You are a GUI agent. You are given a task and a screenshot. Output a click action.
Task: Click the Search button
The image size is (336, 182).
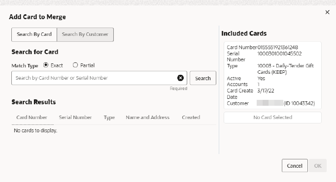tap(202, 78)
